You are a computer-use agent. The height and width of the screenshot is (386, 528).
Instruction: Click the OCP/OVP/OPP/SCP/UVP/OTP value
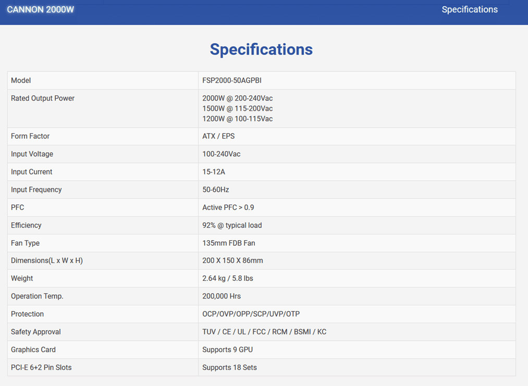[251, 314]
